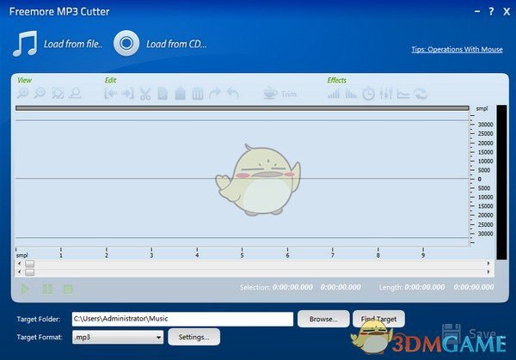Click timeline marker 2 on ruler

107,255
